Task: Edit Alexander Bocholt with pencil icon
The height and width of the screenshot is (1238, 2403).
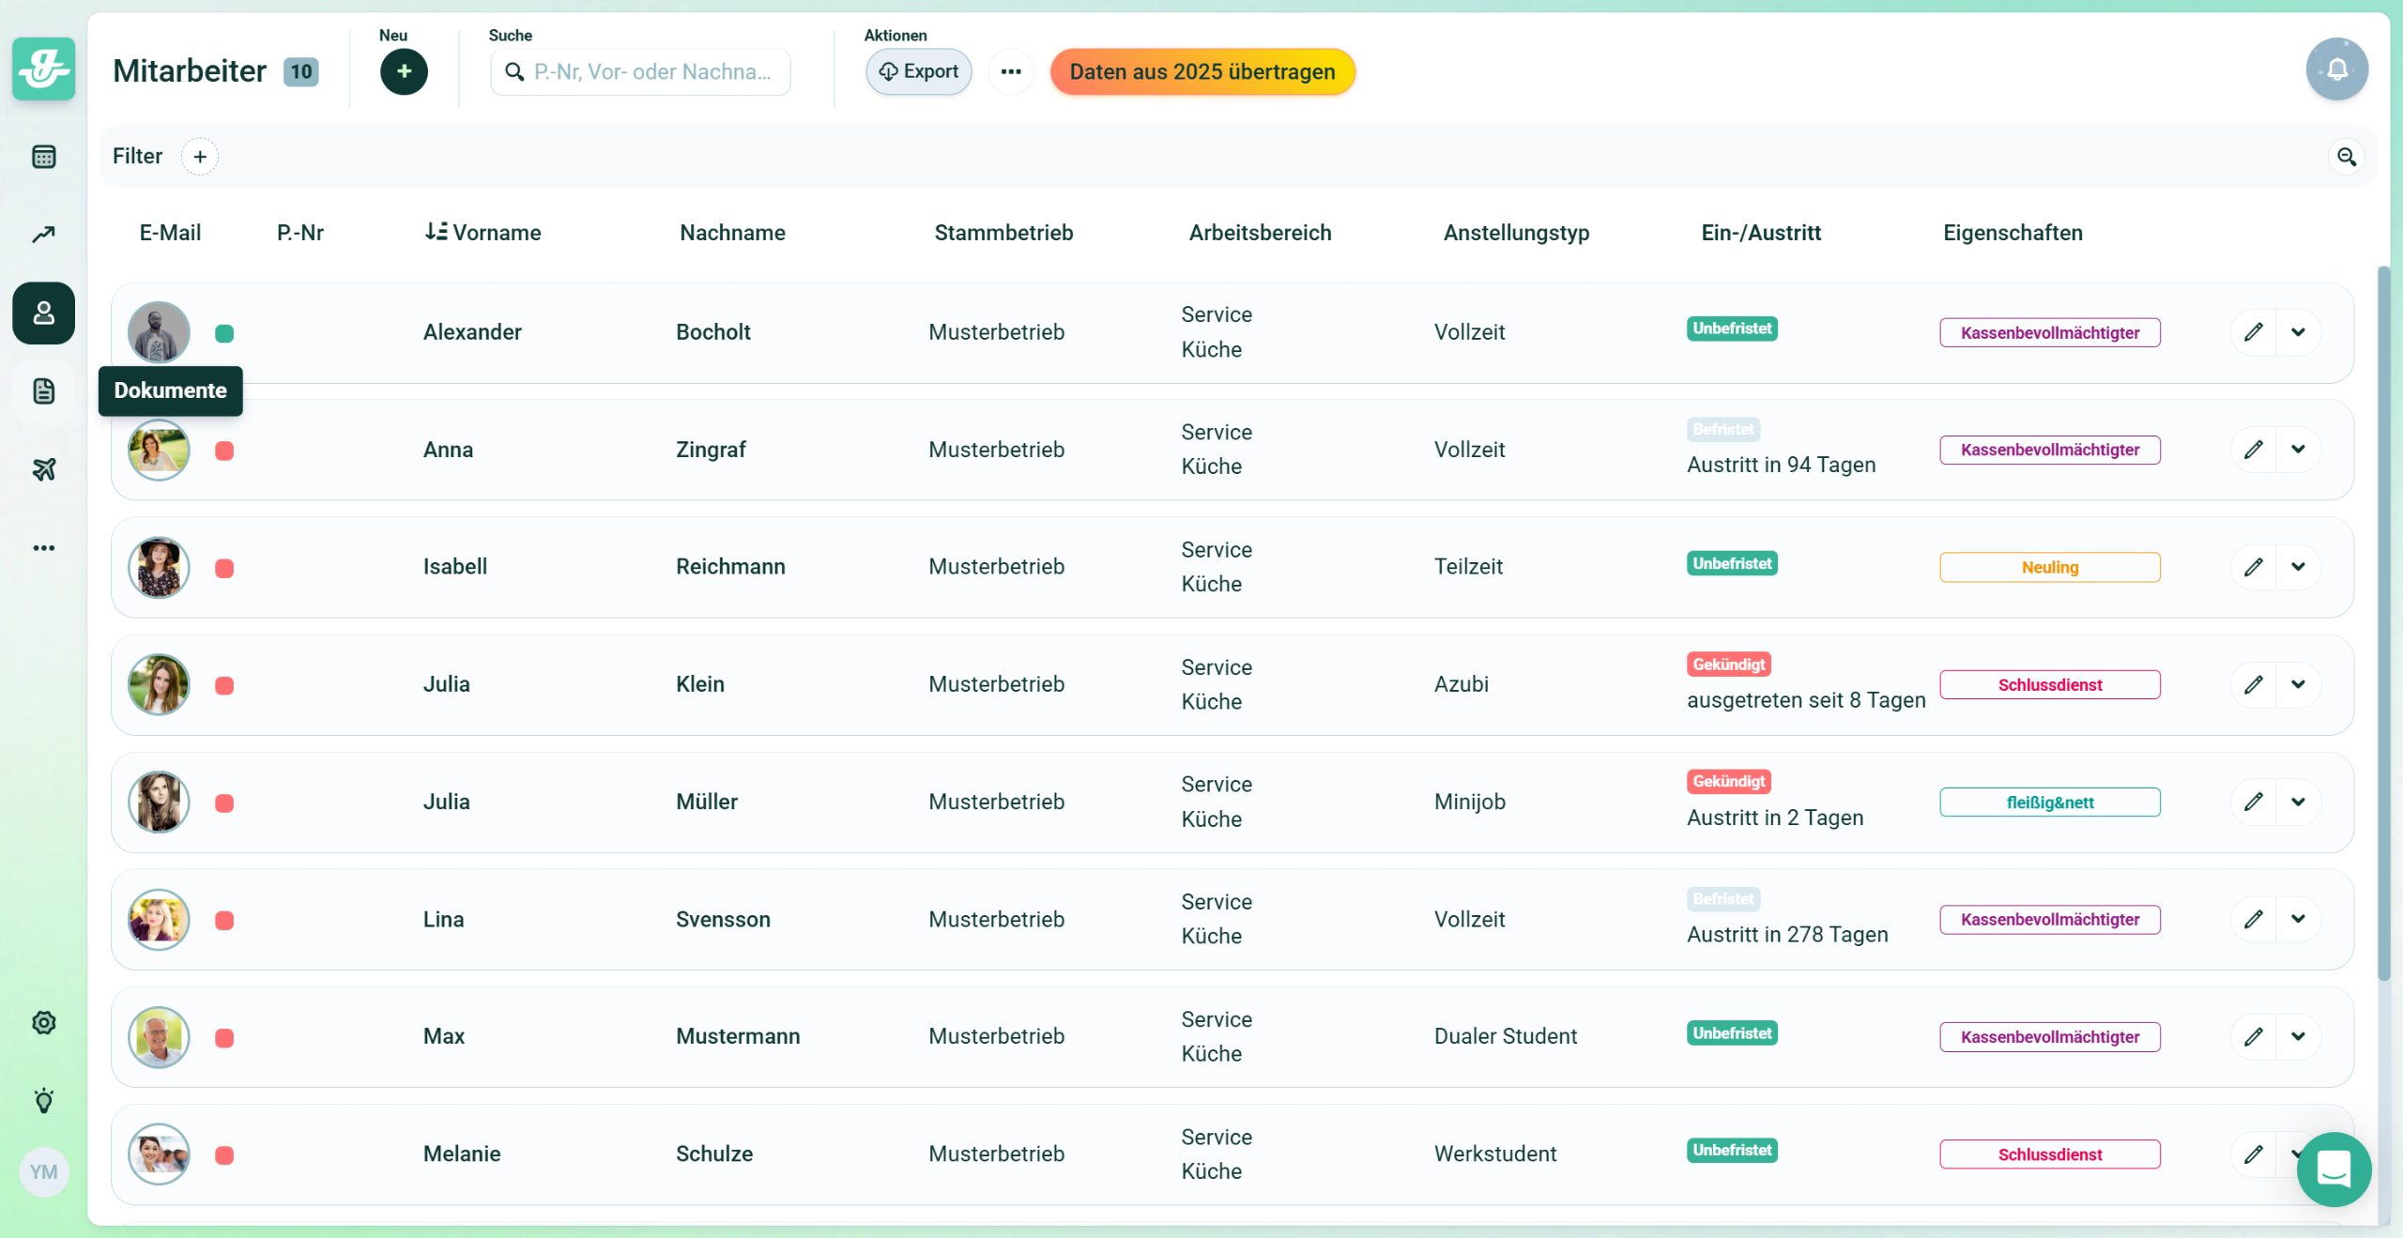Action: [x=2254, y=332]
